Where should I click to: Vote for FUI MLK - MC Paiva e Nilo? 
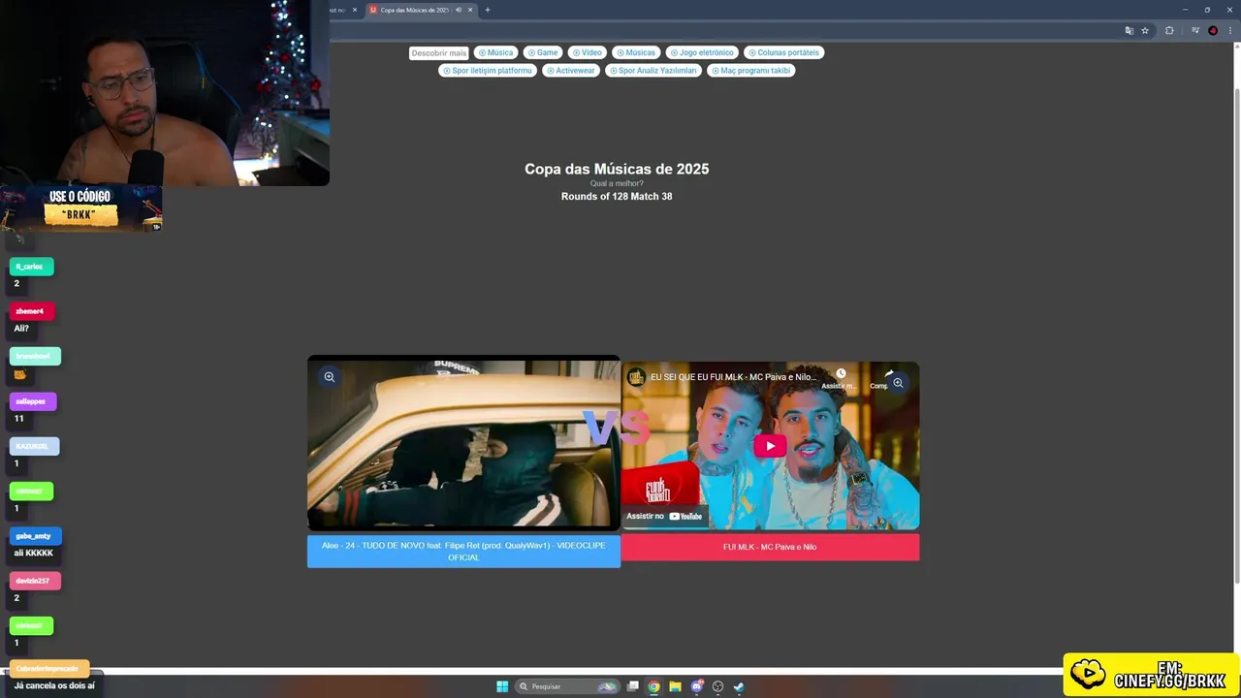pos(770,547)
